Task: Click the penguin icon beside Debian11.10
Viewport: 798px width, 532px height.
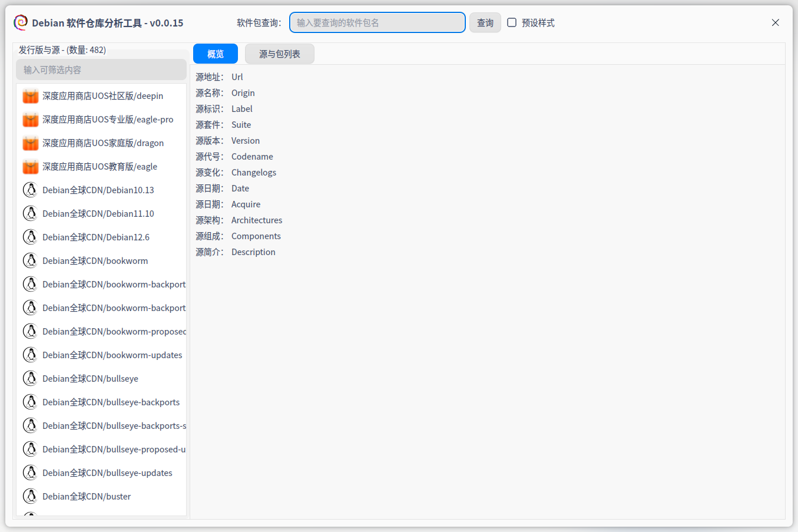Action: click(x=30, y=213)
